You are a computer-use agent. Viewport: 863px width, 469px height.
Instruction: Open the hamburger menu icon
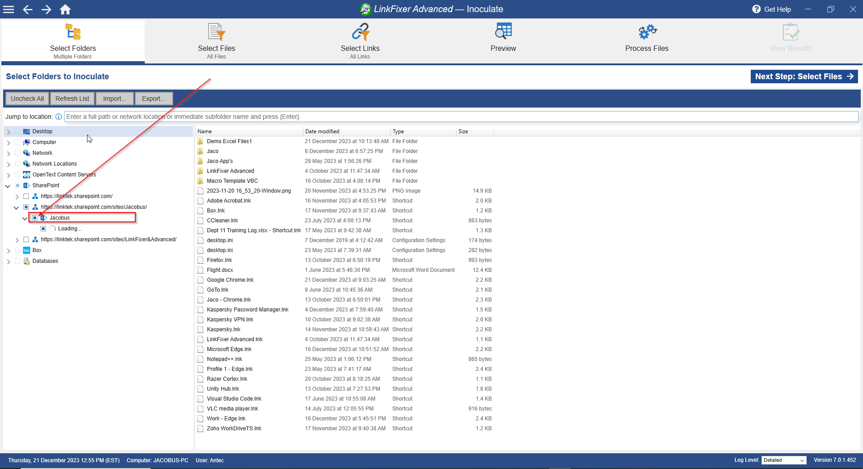click(9, 9)
